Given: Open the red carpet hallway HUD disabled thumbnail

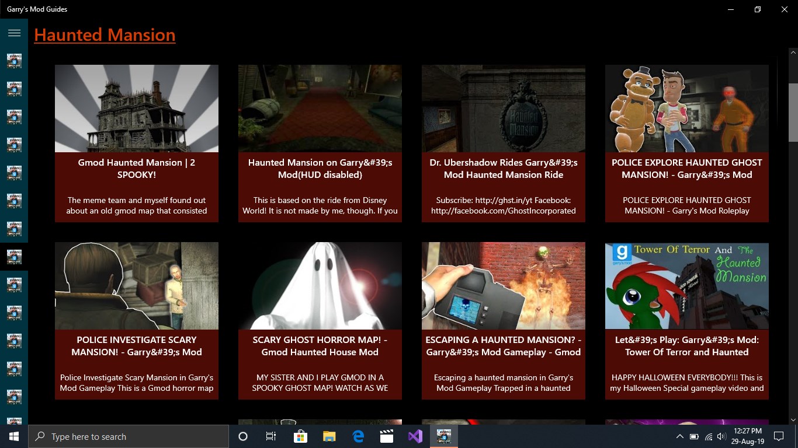Looking at the screenshot, I should coord(320,108).
